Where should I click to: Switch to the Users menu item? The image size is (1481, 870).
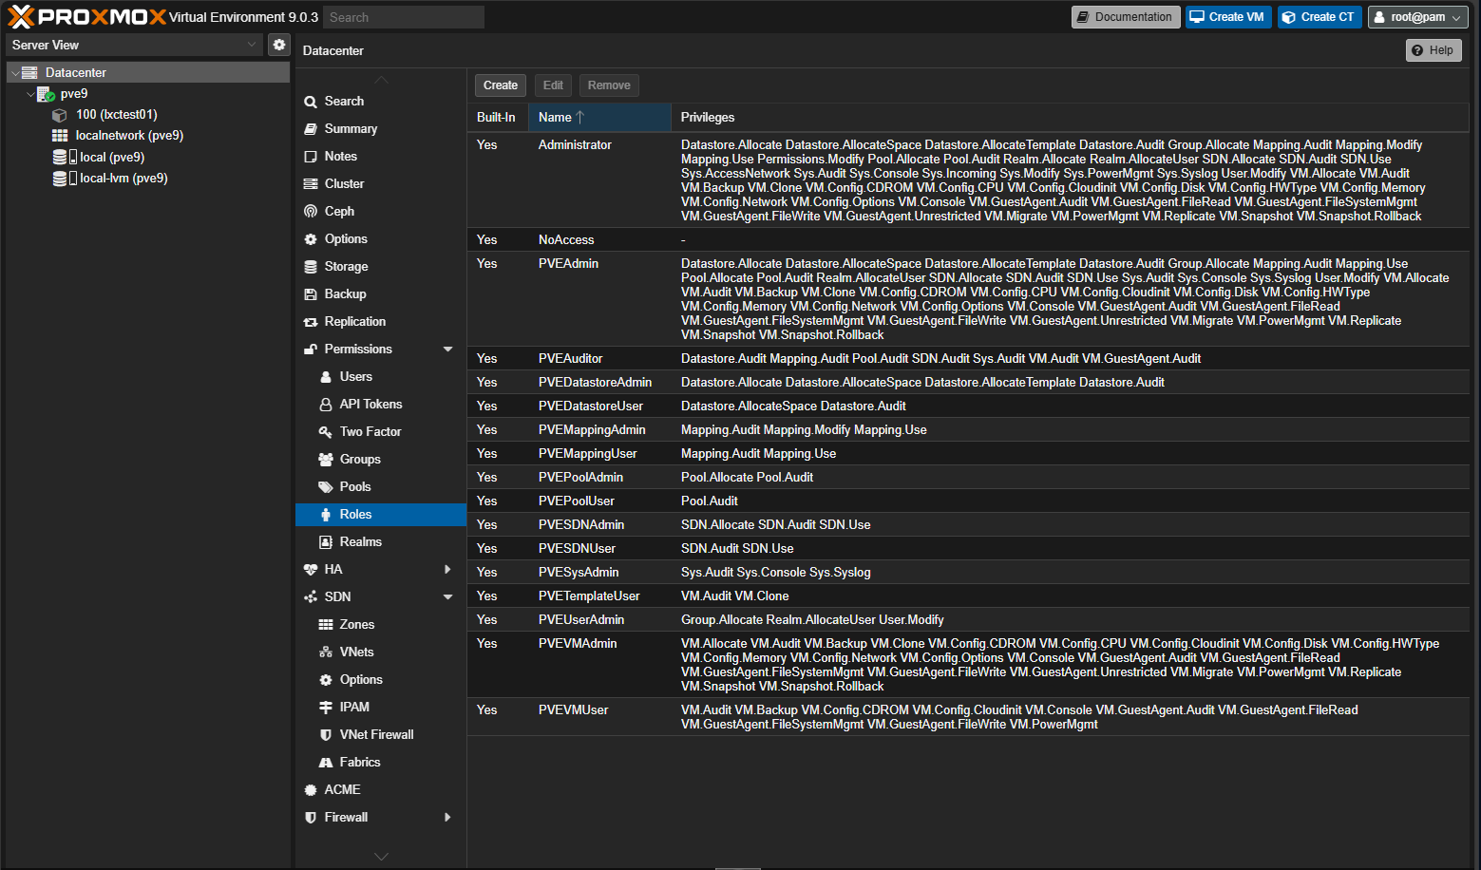[x=355, y=376]
